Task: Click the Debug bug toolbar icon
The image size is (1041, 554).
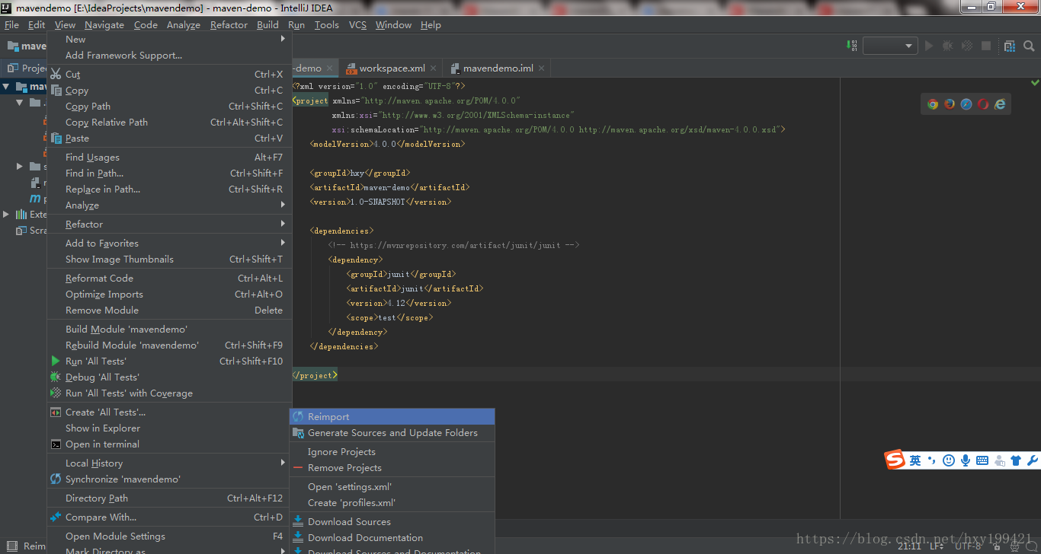Action: pos(948,46)
